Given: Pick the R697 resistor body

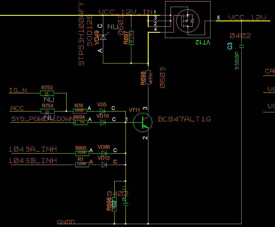Looking at the screenshot, I should coord(131,37).
